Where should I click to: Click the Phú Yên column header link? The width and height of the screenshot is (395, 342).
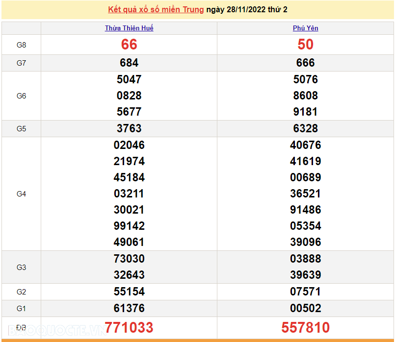pos(305,28)
